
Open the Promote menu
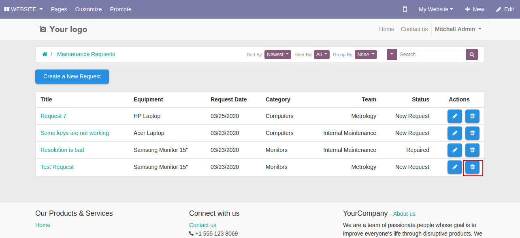(x=121, y=9)
